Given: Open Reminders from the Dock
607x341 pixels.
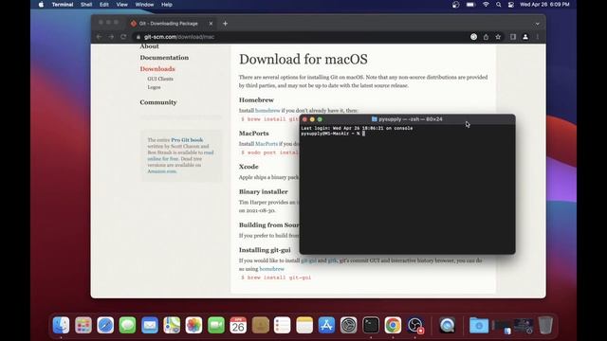Looking at the screenshot, I should 283,325.
